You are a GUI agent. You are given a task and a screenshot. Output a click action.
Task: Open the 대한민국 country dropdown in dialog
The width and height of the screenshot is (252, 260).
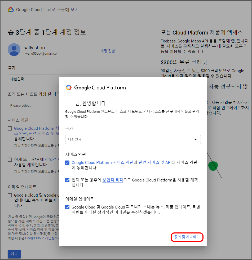(132, 140)
